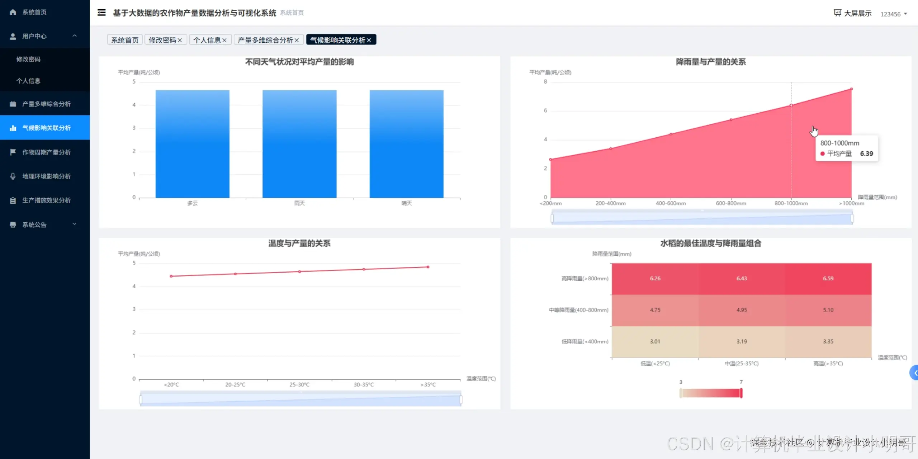Image resolution: width=918 pixels, height=459 pixels.
Task: Switch to the 产量多维综合分析 tab
Action: 265,40
